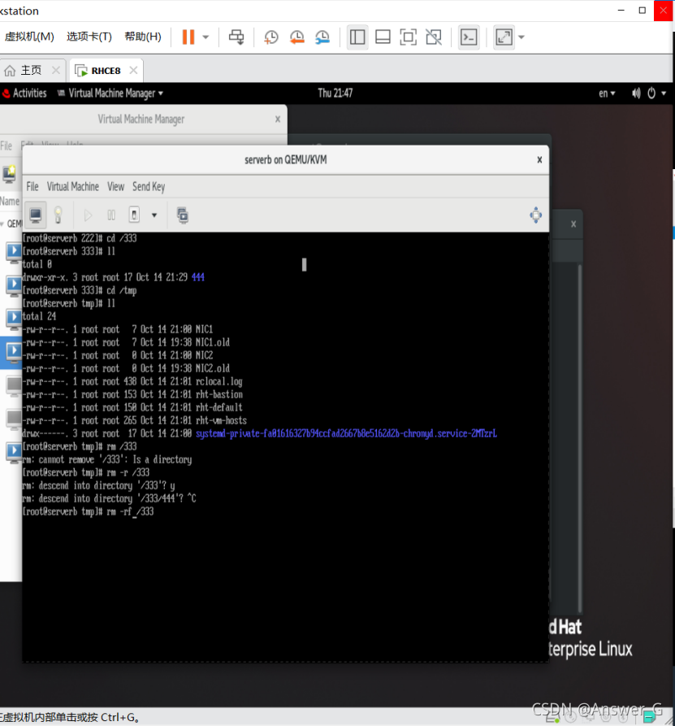Open the Virtual Machine Manager app menu
The width and height of the screenshot is (675, 726).
click(x=110, y=93)
